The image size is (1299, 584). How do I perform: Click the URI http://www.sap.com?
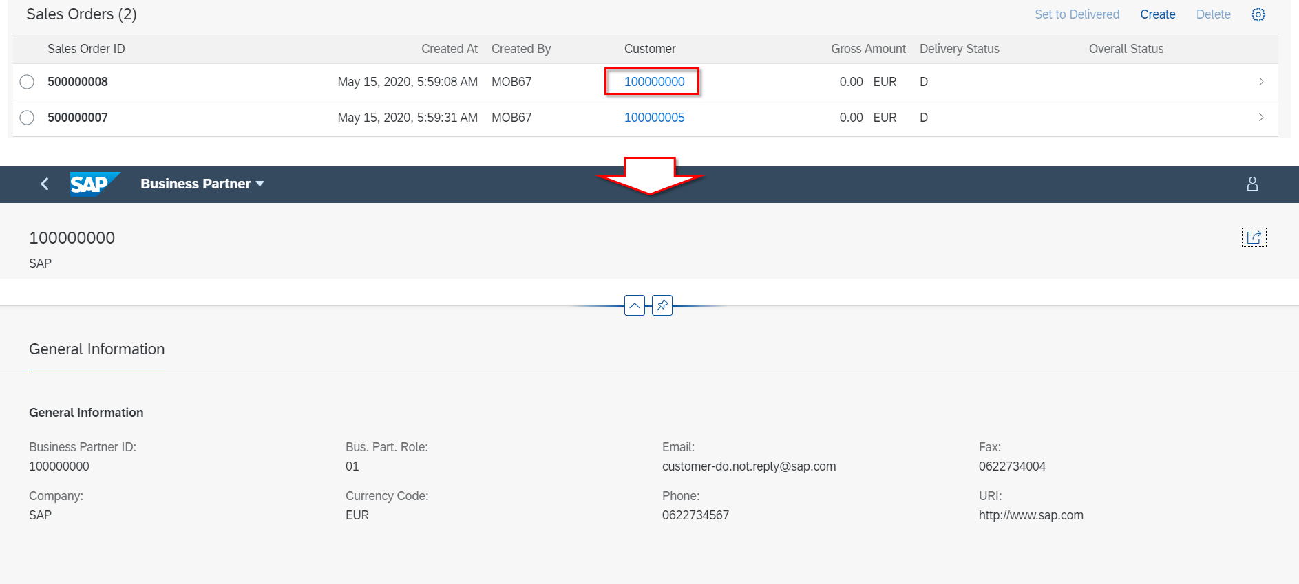tap(1031, 515)
